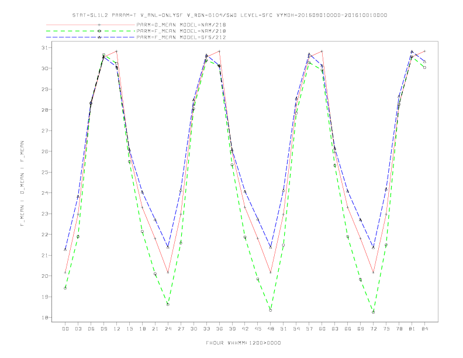
Task: Click the green dashed legend line sample
Action: (x=91, y=31)
